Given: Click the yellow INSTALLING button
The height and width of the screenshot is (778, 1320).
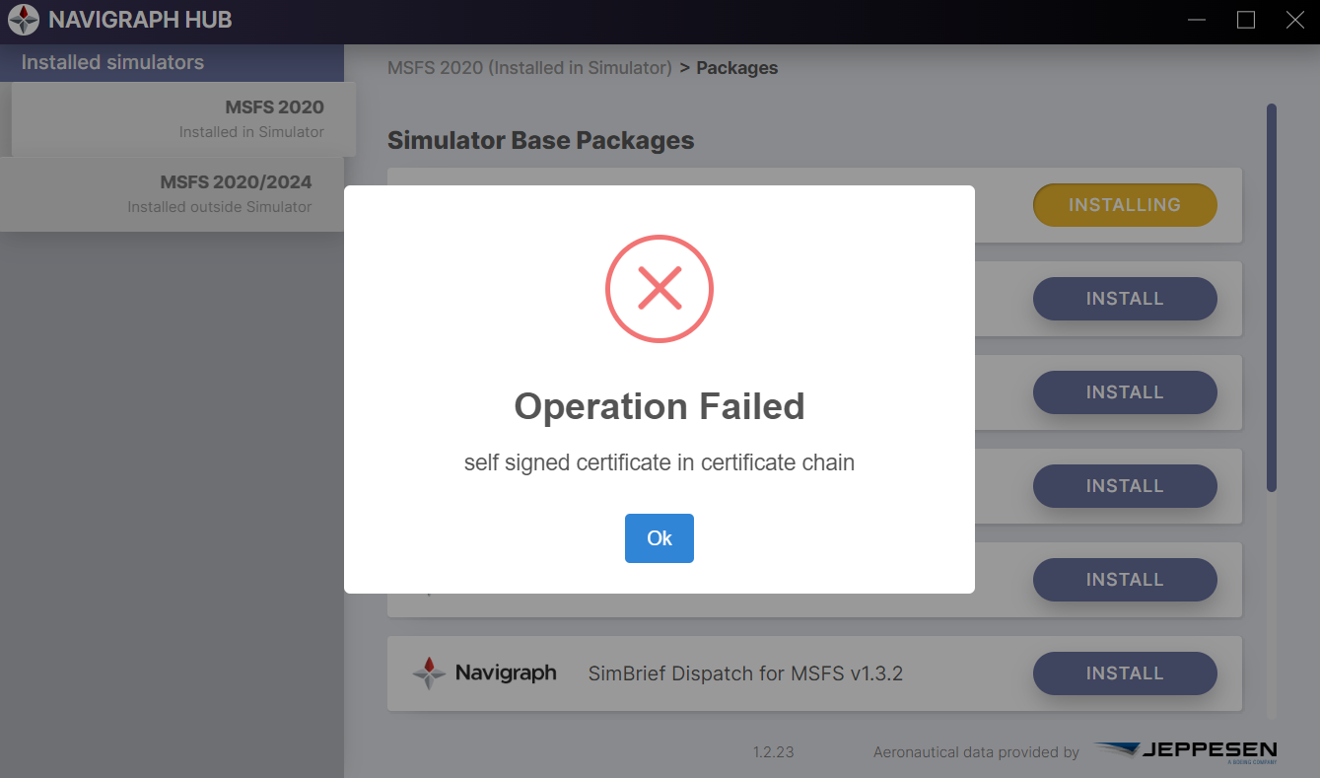Looking at the screenshot, I should [1124, 205].
